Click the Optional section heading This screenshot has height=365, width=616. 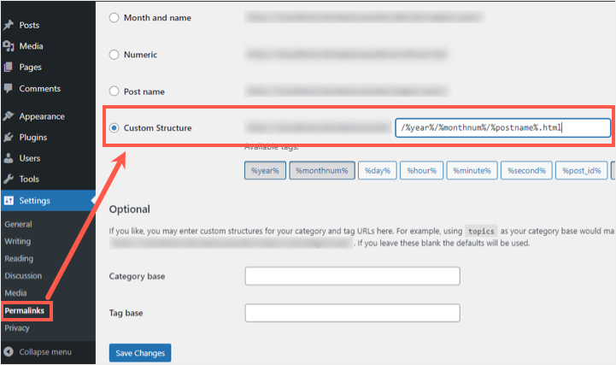[130, 209]
